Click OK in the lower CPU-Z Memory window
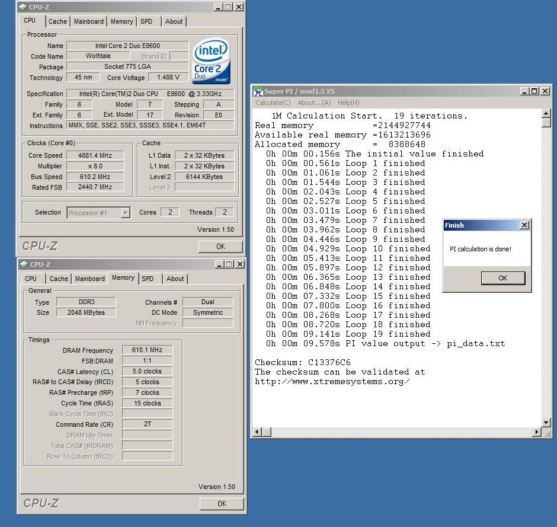The image size is (557, 527). (222, 503)
